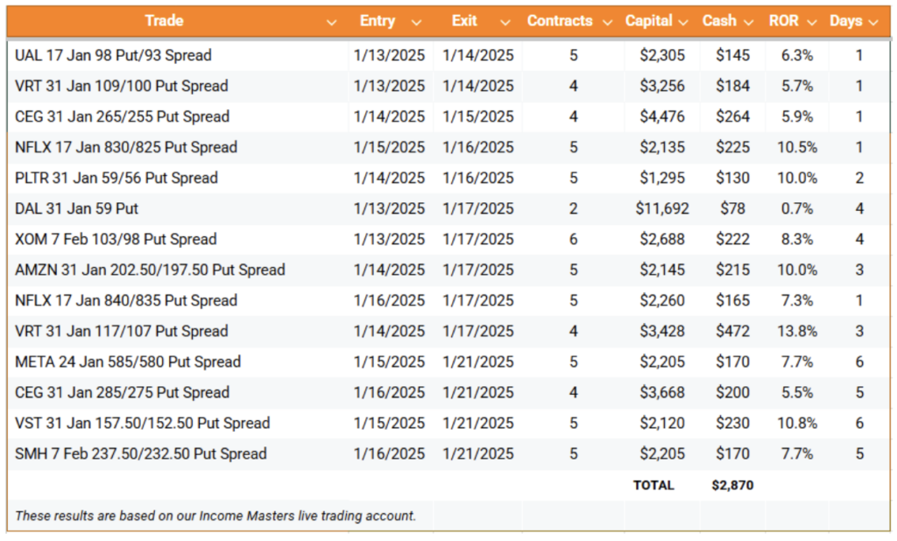Expand the Cash column filter arrow
Screen dimensions: 897x541
coord(748,23)
